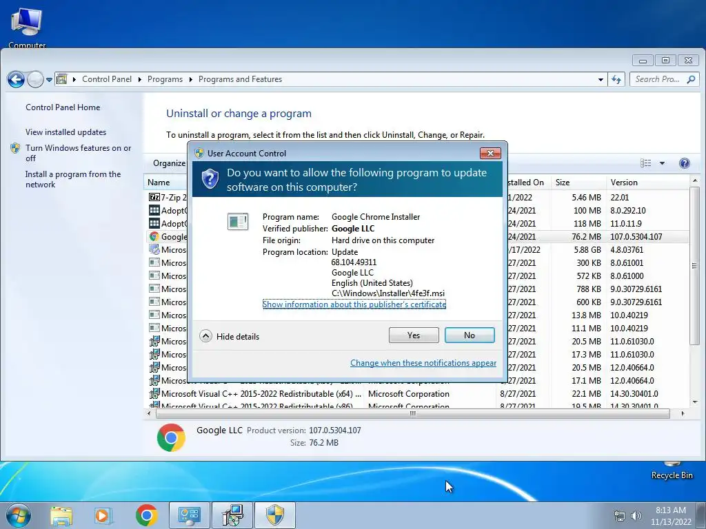Image resolution: width=706 pixels, height=529 pixels.
Task: Open publisher's certificate information link
Action: (x=354, y=304)
